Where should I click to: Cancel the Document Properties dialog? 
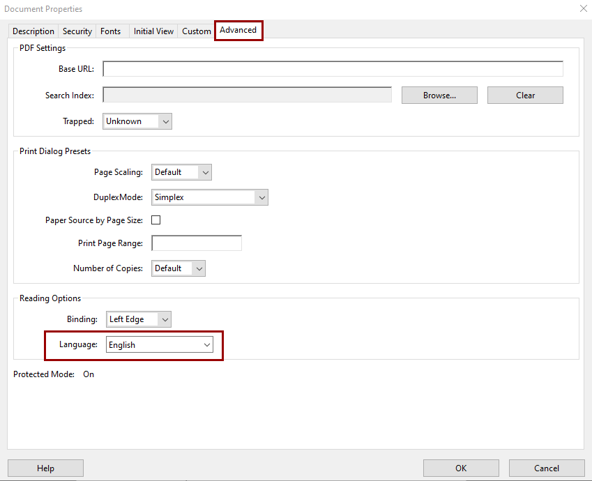[x=546, y=468]
